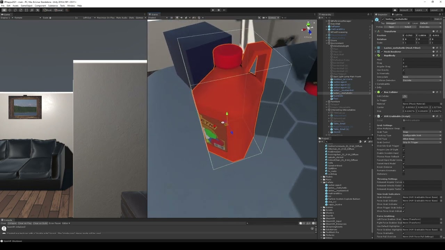Open the Window menu

click(71, 6)
